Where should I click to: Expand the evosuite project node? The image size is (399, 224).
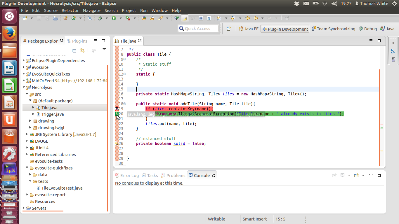click(24, 67)
